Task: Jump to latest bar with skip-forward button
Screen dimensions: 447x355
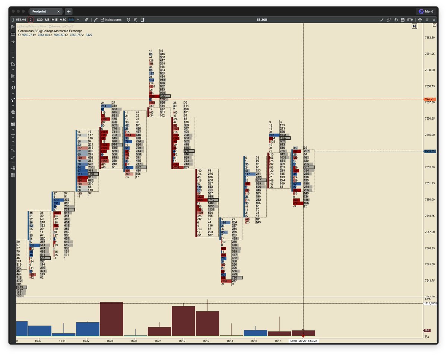Action: click(x=414, y=26)
